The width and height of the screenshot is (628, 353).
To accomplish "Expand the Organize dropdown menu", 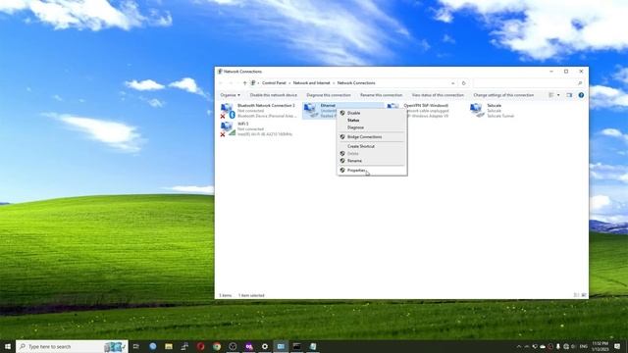I will point(231,95).
